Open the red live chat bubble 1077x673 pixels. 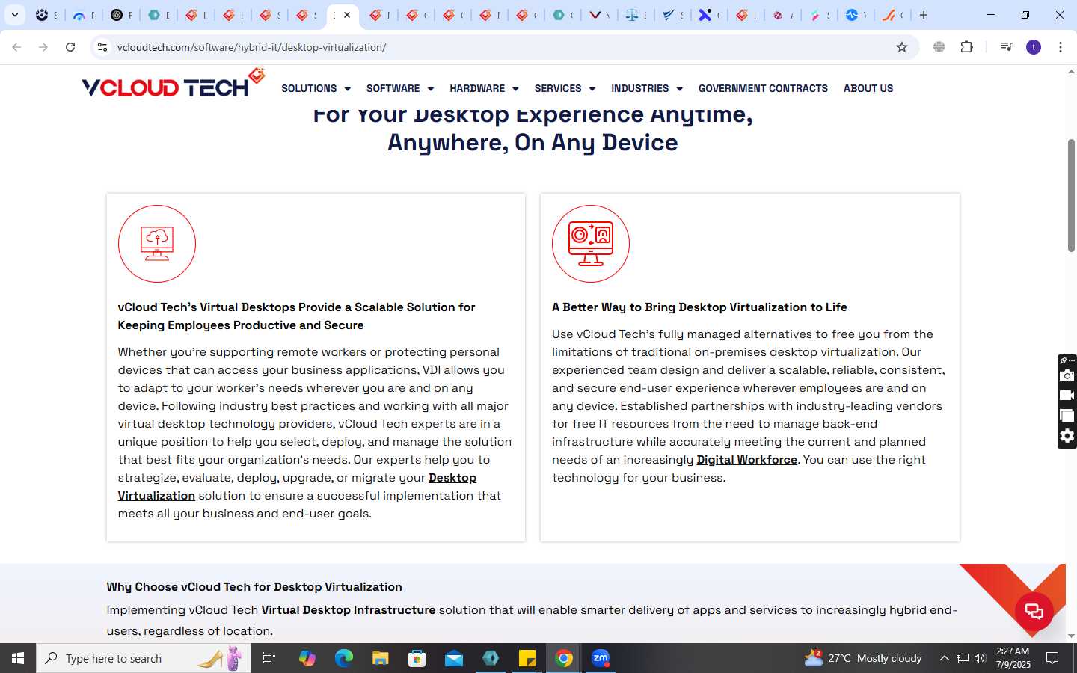click(1034, 611)
